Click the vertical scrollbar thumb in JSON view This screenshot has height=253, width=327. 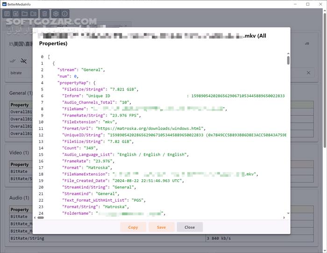[x=288, y=60]
